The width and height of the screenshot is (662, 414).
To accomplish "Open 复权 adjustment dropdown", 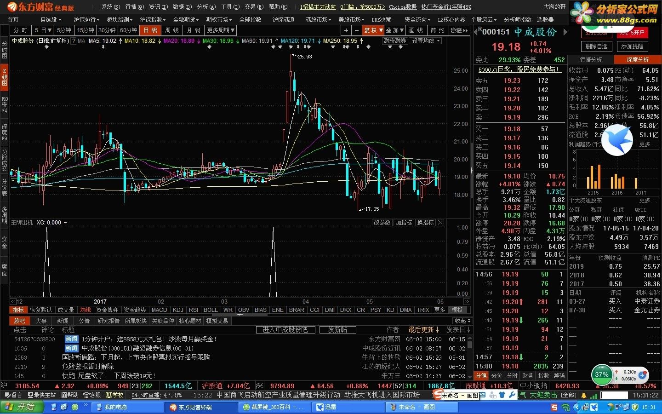I will coord(373,30).
